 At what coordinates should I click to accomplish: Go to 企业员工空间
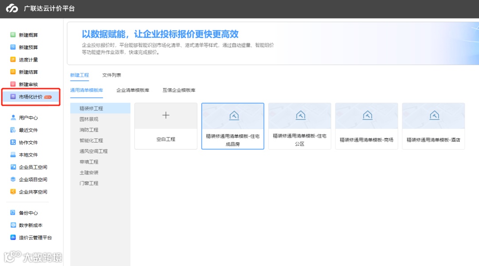coord(33,167)
